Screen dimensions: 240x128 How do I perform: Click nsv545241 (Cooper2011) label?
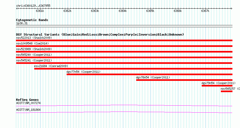(x=34, y=60)
